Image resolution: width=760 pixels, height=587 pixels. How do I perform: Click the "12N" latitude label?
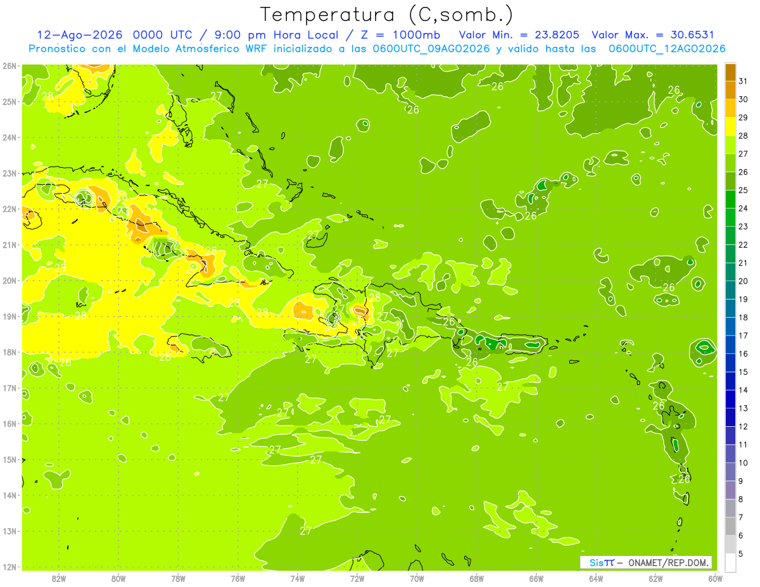point(9,567)
